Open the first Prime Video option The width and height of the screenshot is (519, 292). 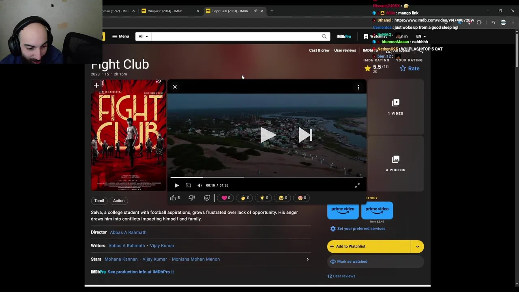tap(343, 210)
